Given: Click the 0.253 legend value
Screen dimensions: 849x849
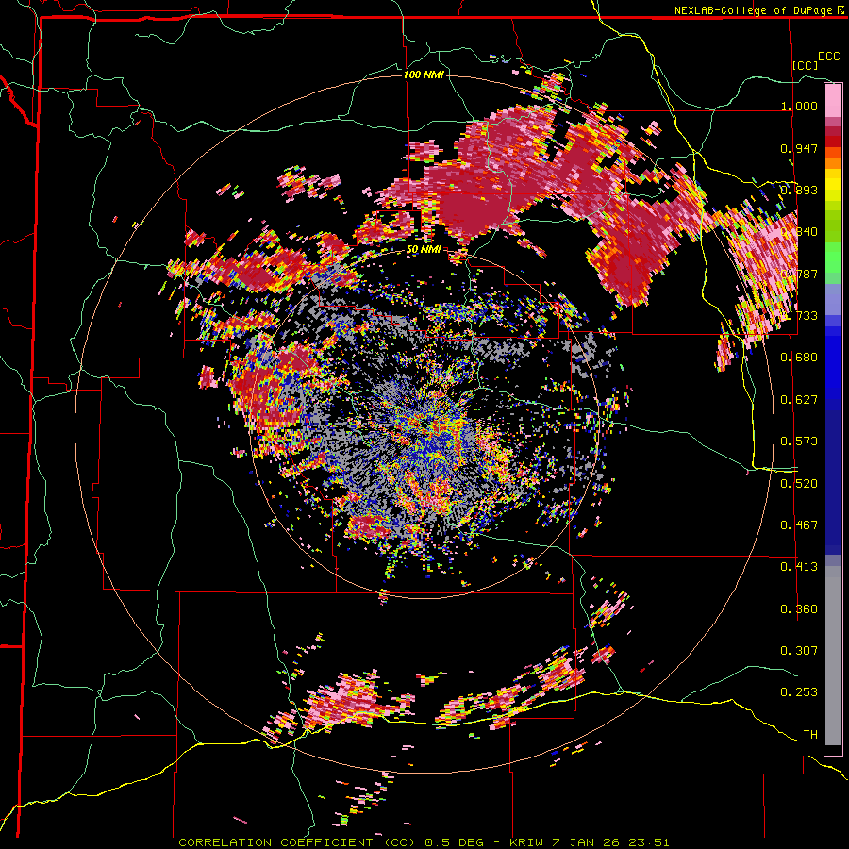Looking at the screenshot, I should pyautogui.click(x=799, y=692).
